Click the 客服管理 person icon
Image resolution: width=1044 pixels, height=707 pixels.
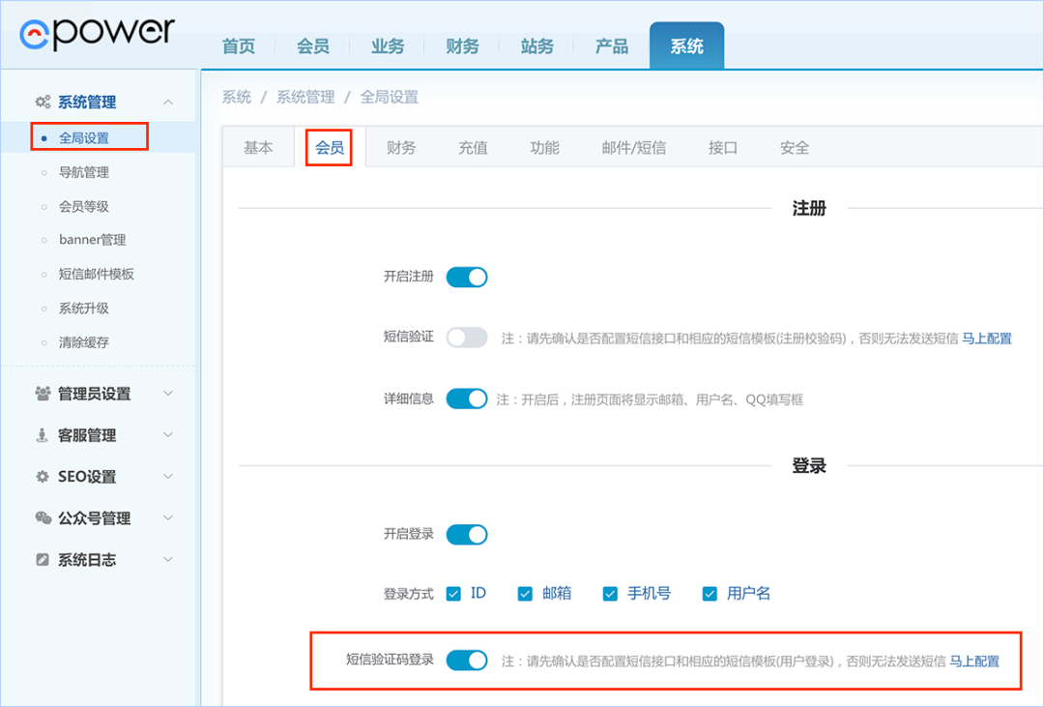(43, 435)
